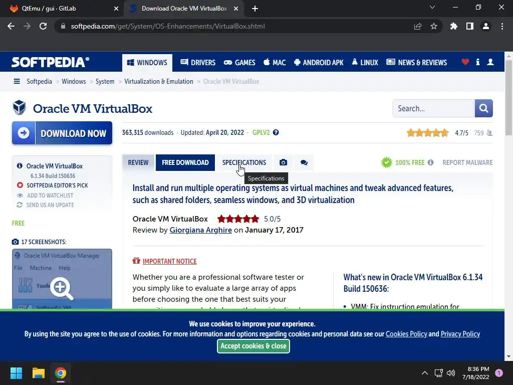This screenshot has height=385, width=513.
Task: Open the Mac category
Action: click(x=275, y=63)
